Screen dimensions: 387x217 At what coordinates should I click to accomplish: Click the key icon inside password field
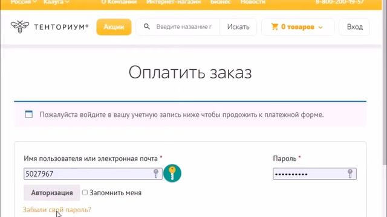point(350,174)
